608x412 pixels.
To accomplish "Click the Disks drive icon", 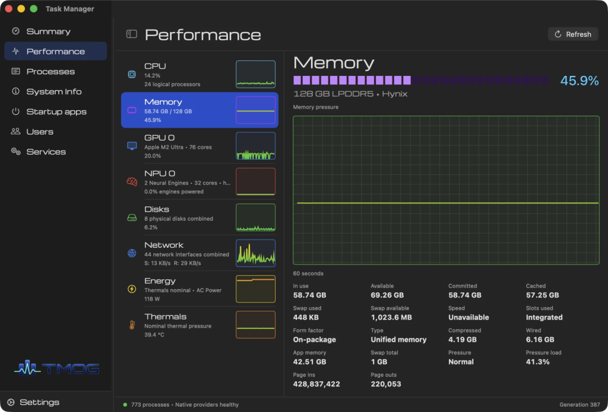I will coord(132,218).
